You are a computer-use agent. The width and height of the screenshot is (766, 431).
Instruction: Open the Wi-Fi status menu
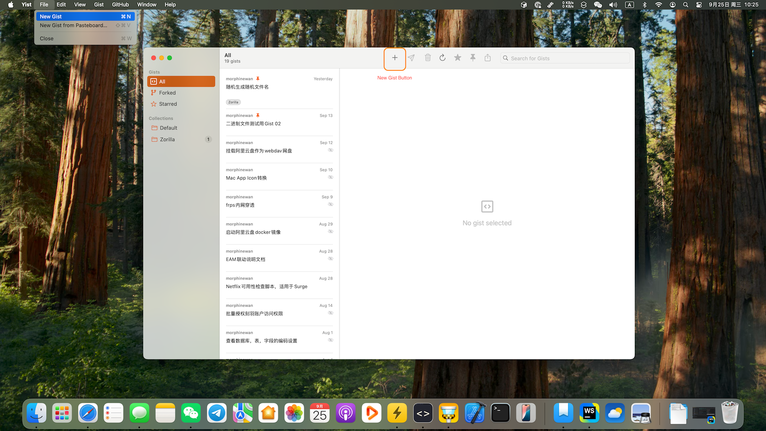click(658, 5)
